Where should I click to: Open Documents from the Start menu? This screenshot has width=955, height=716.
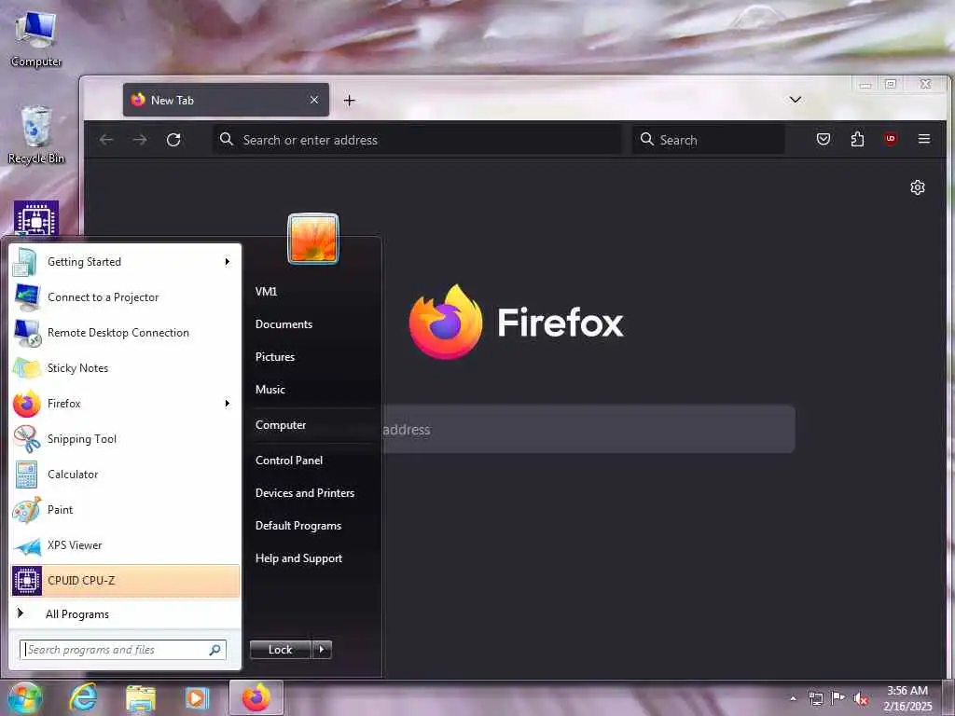(284, 324)
